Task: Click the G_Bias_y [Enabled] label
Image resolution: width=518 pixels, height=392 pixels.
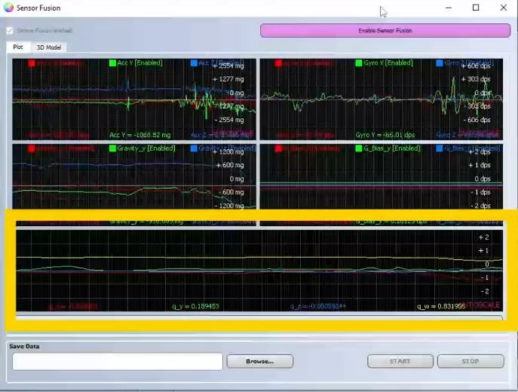Action: [x=392, y=149]
